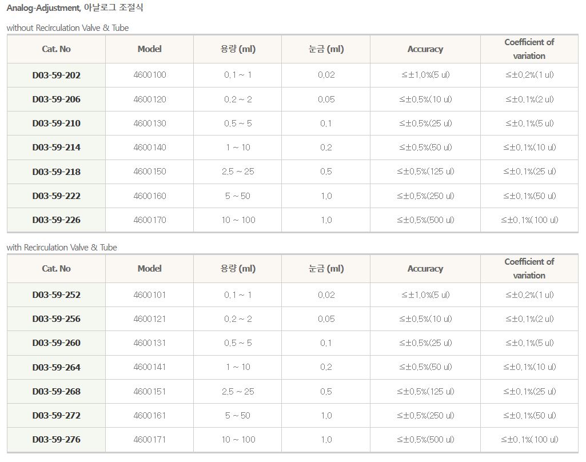586x462 pixels.
Task: Click catalog number D03-59-222
Action: click(x=56, y=196)
